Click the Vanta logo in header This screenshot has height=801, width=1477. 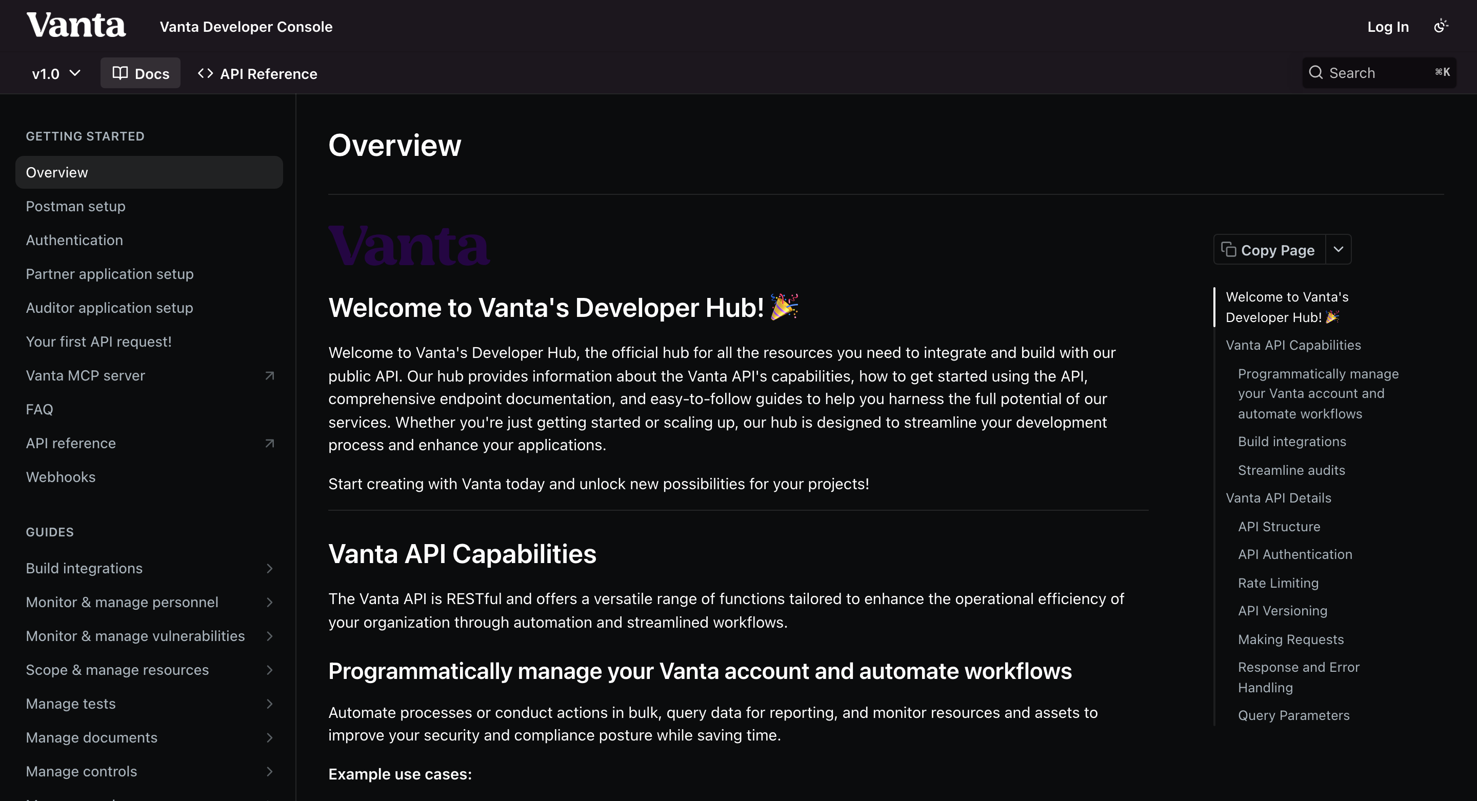click(x=76, y=25)
